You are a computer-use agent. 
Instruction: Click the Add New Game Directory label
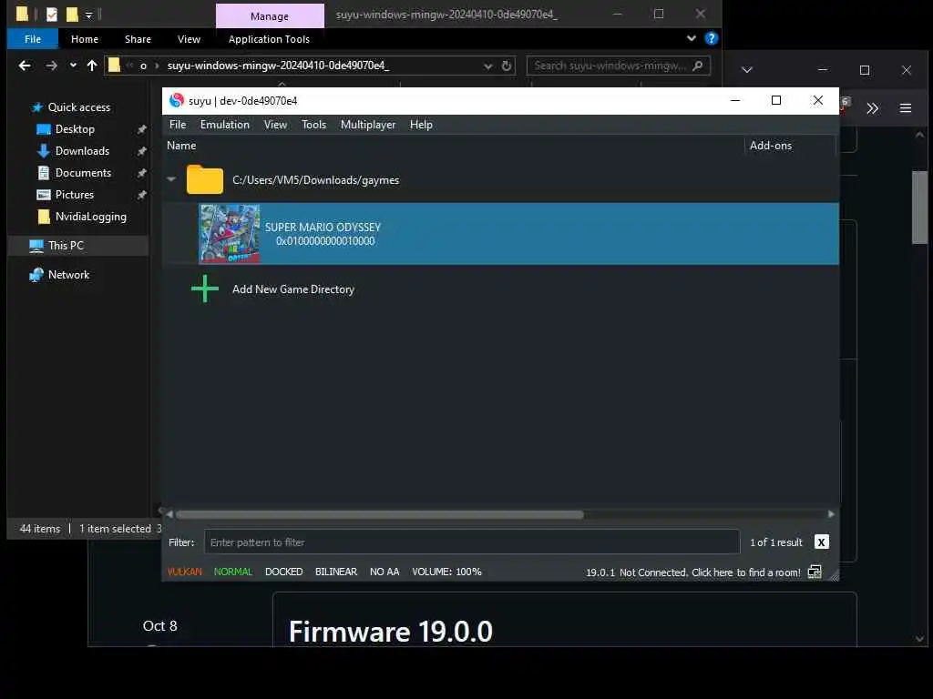(293, 289)
